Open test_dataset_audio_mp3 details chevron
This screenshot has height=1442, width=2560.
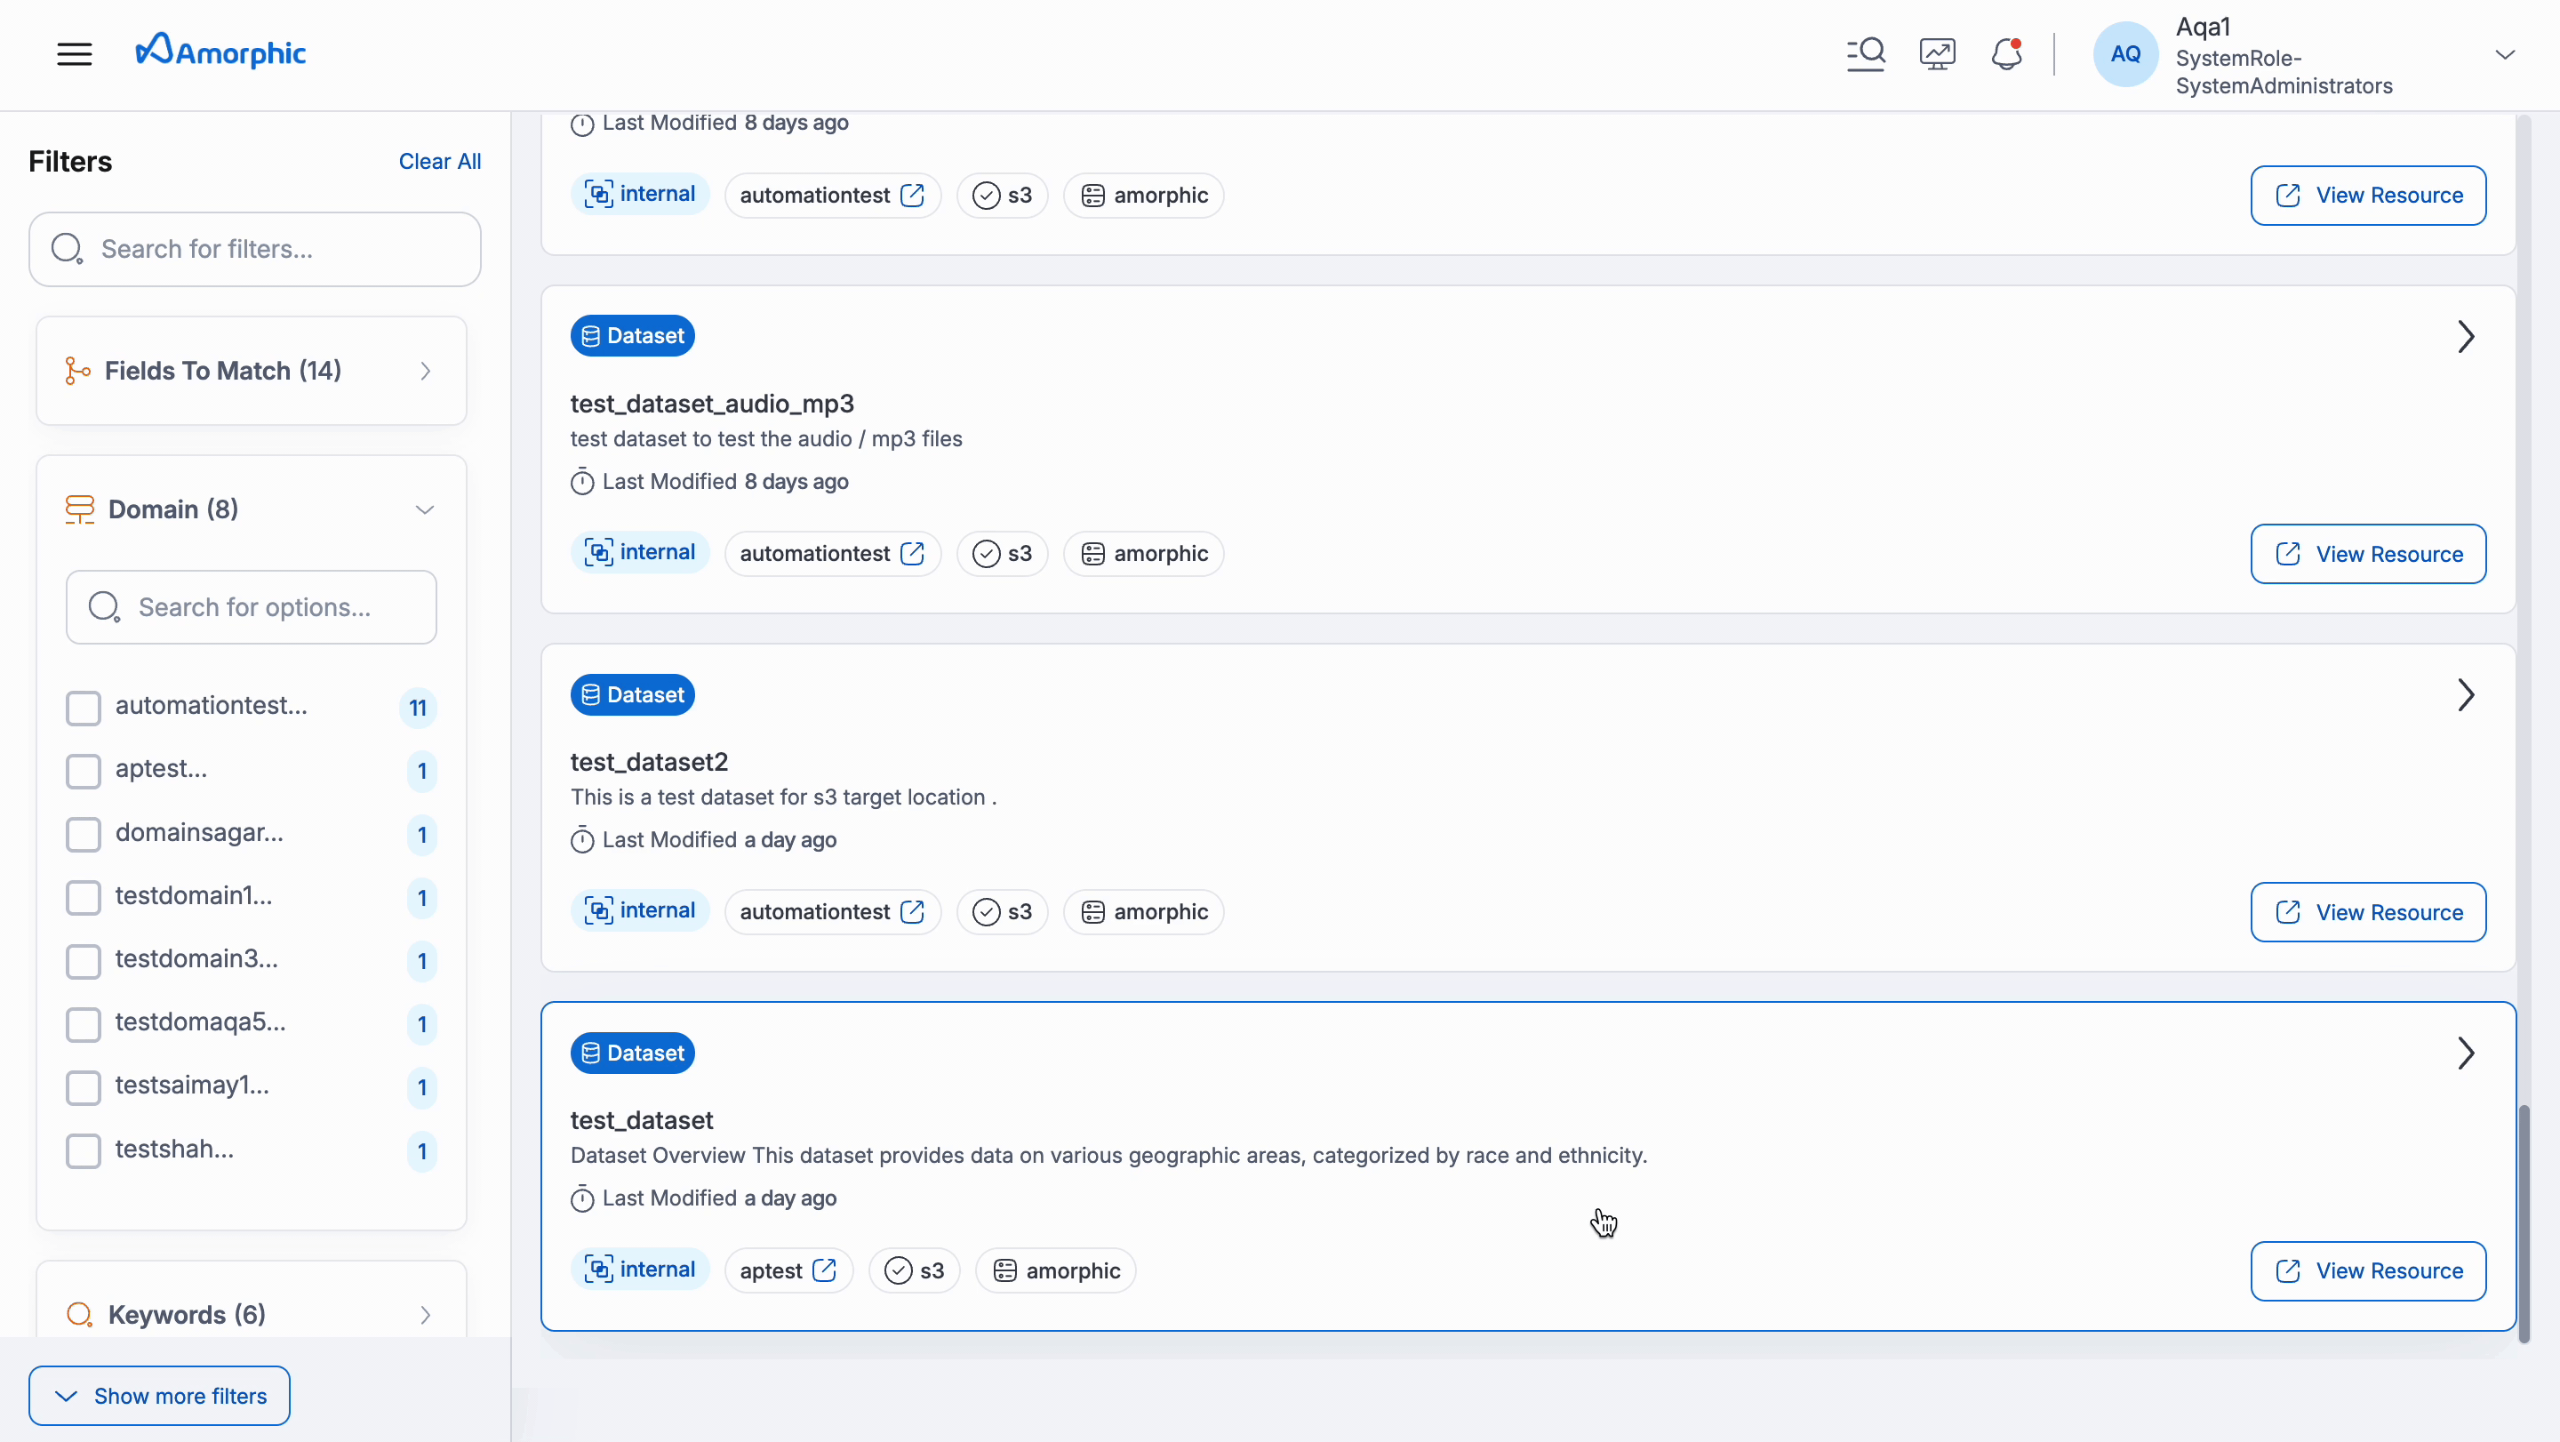click(x=2465, y=337)
